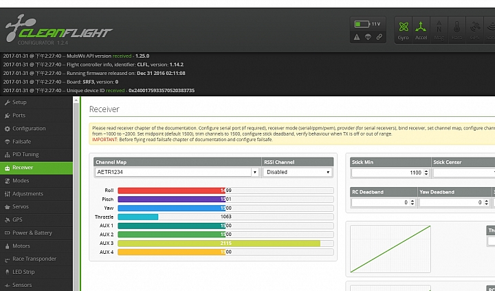Open the RSSI Channel dropdown
The image size is (495, 291).
click(298, 172)
